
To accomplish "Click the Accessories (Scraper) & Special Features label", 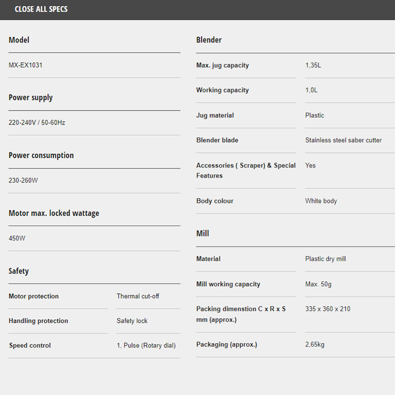I will (246, 170).
